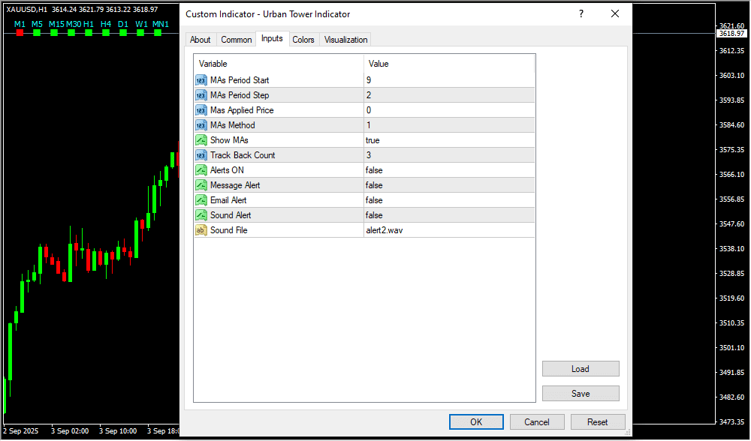Click the icon next to MAs Period Step
Screen dimensions: 751x441
tap(201, 95)
